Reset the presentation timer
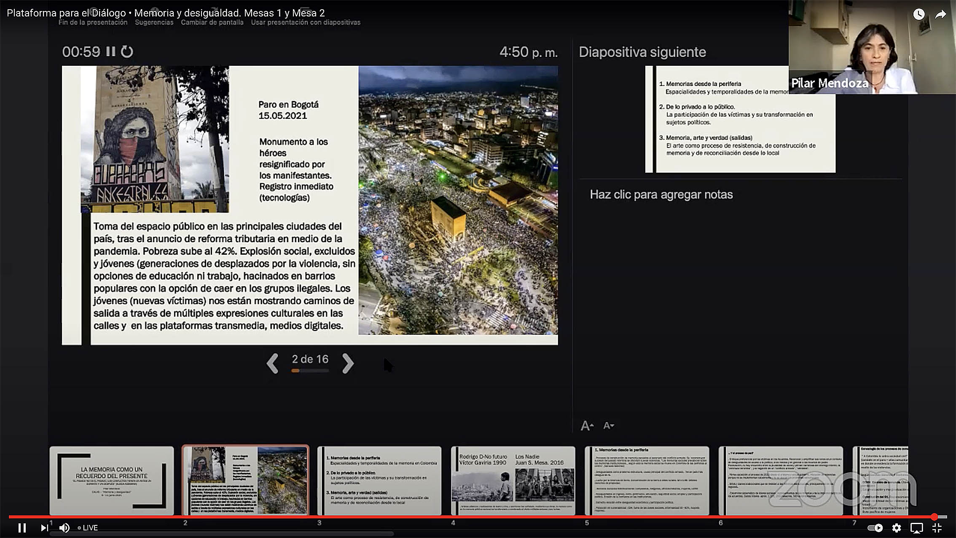 [x=127, y=51]
